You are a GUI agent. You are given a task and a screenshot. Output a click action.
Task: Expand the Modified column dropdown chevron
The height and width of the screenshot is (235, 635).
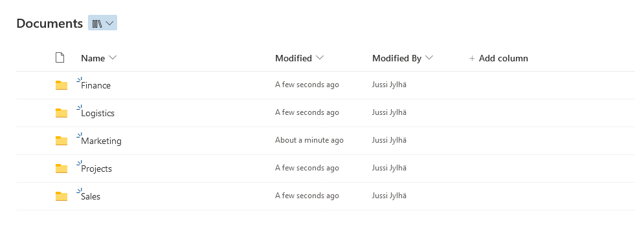click(x=320, y=58)
